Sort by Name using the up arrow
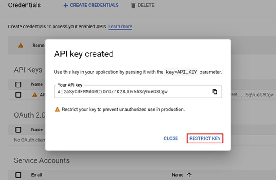Viewport: 276px width, 180px height. coord(189,175)
